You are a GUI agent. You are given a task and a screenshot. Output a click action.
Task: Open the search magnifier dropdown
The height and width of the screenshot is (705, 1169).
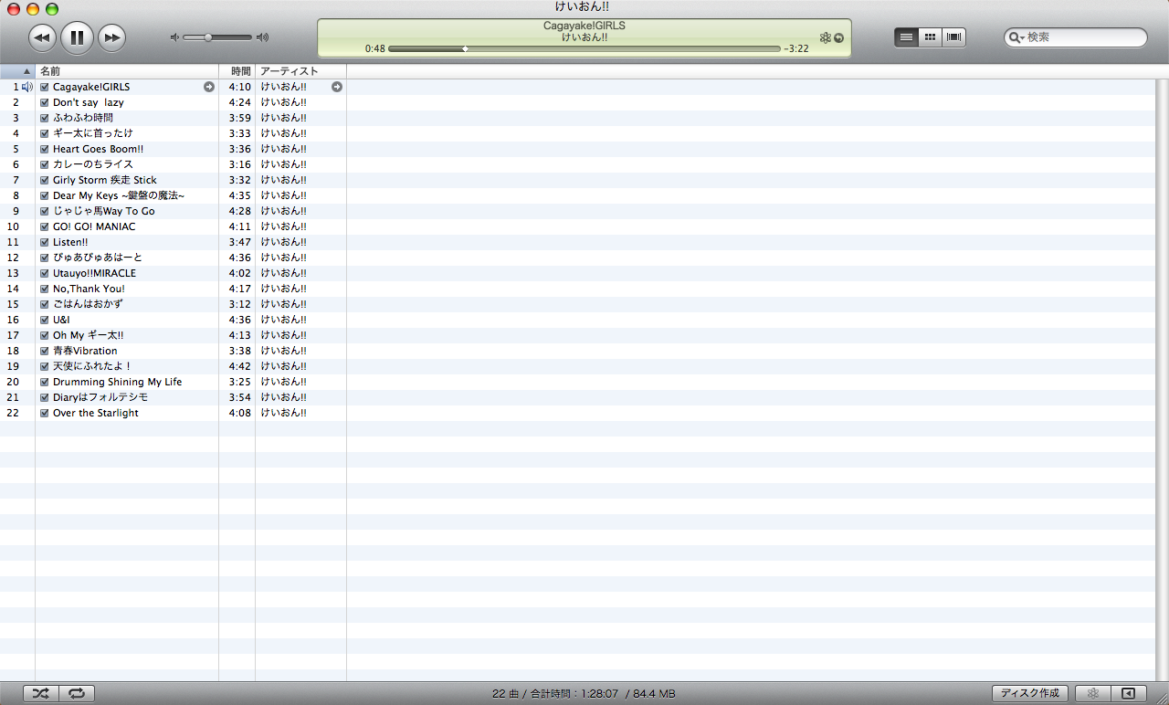click(x=1016, y=37)
